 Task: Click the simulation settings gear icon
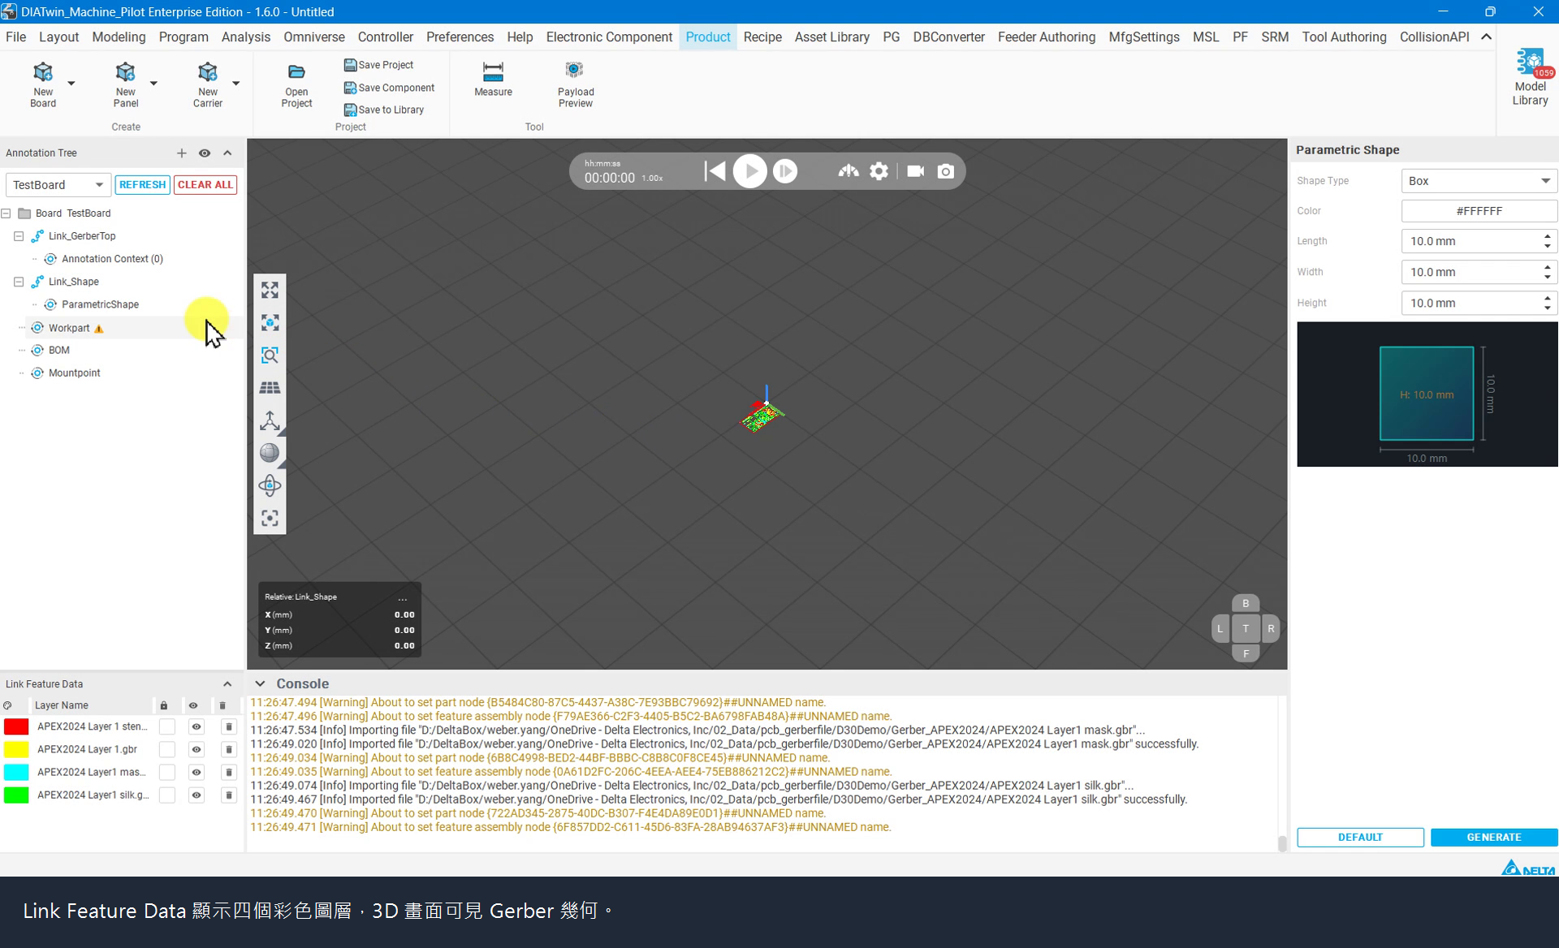tap(879, 171)
